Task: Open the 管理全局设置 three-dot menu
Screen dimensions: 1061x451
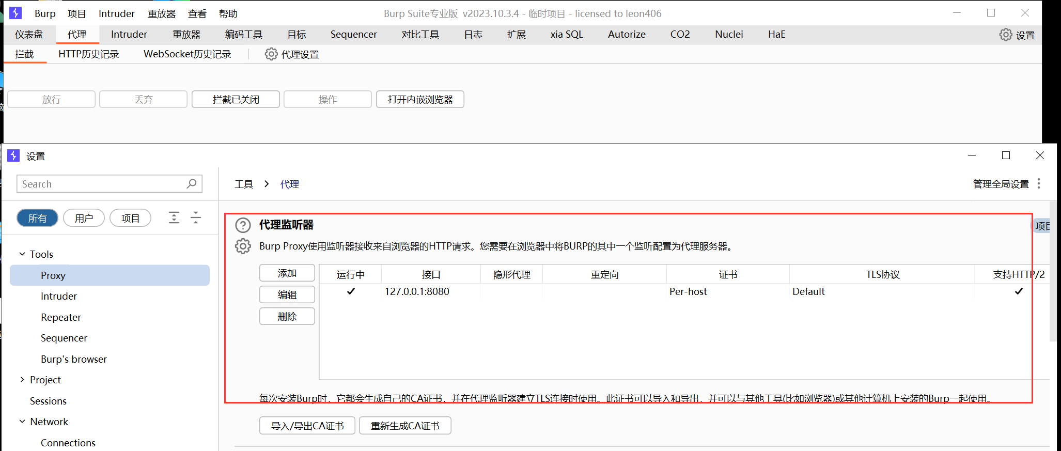Action: (1039, 184)
